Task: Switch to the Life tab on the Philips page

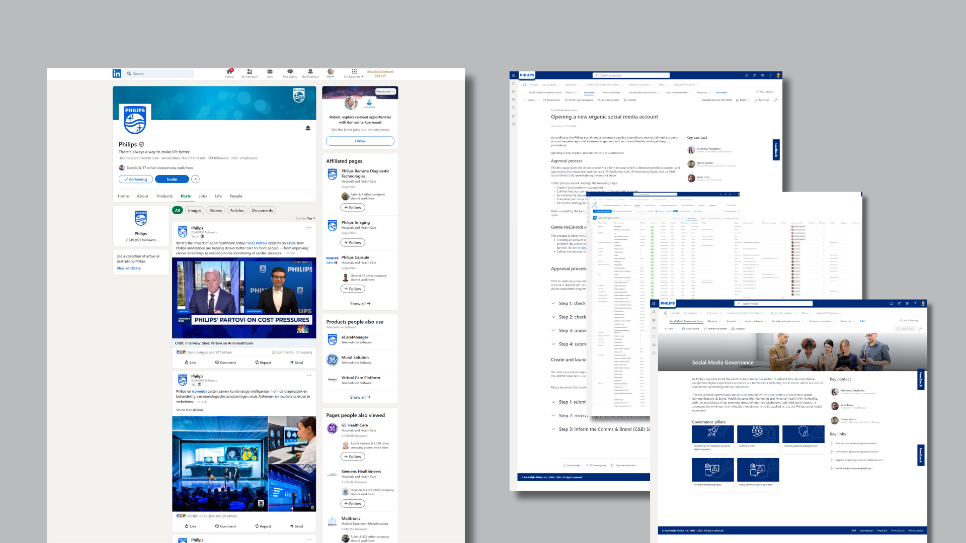Action: coord(218,196)
